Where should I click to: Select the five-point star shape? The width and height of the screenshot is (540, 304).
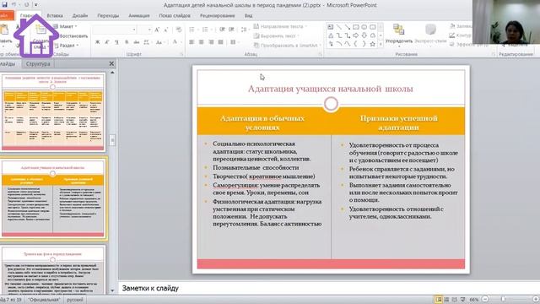pyautogui.click(x=373, y=44)
